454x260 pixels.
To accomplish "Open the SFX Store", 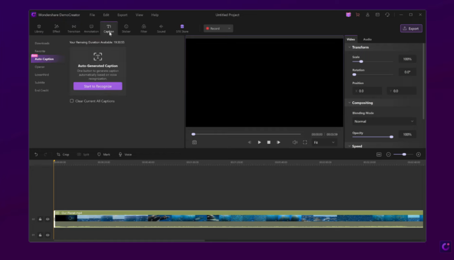I will (x=182, y=28).
